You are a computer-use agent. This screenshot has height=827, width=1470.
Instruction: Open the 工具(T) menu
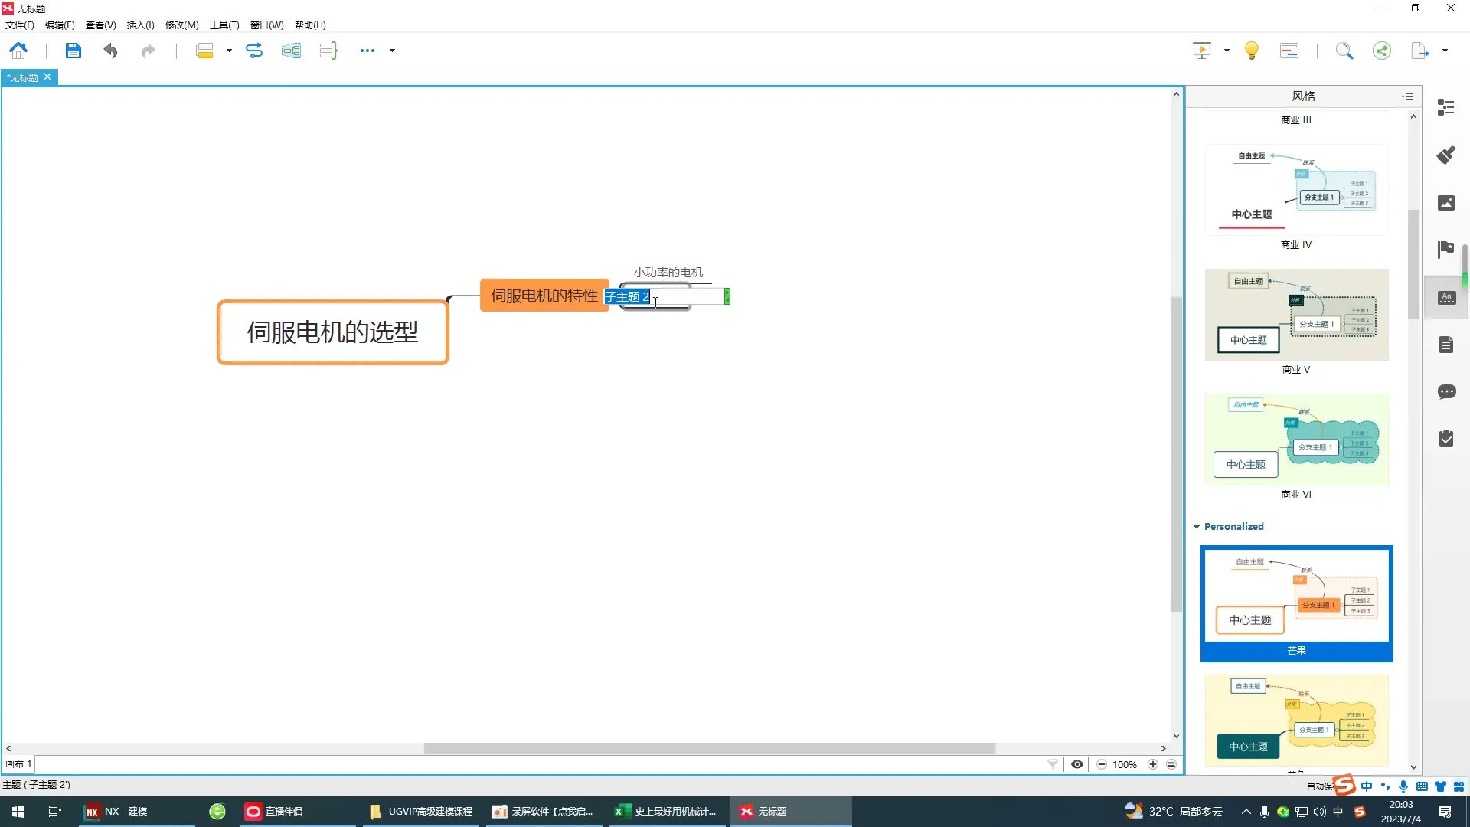[224, 25]
